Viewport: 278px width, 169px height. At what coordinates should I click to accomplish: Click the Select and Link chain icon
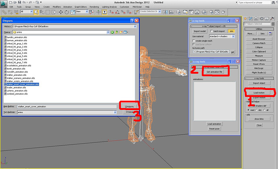point(4,12)
